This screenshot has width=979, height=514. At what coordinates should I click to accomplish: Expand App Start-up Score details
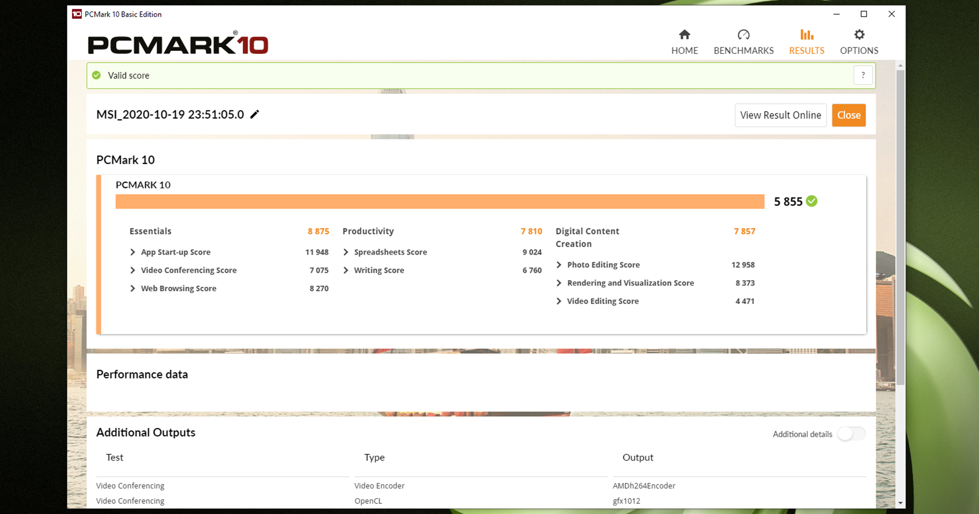(132, 252)
